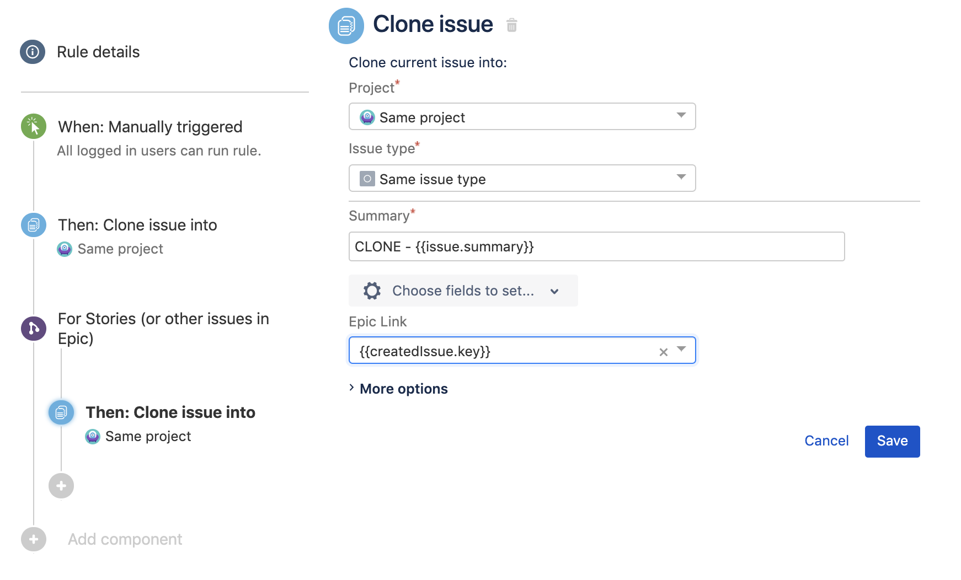Viewport: 961px width, 580px height.
Task: Save the Clone issue action
Action: click(892, 441)
